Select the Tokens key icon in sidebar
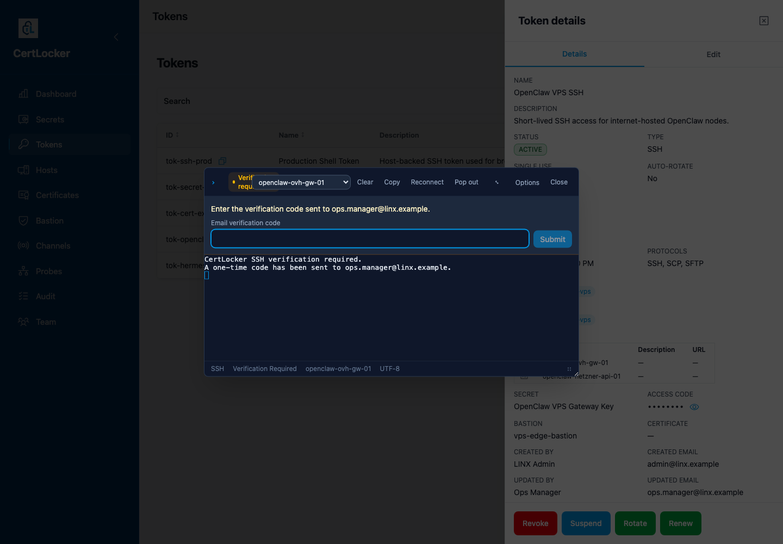 [x=23, y=144]
